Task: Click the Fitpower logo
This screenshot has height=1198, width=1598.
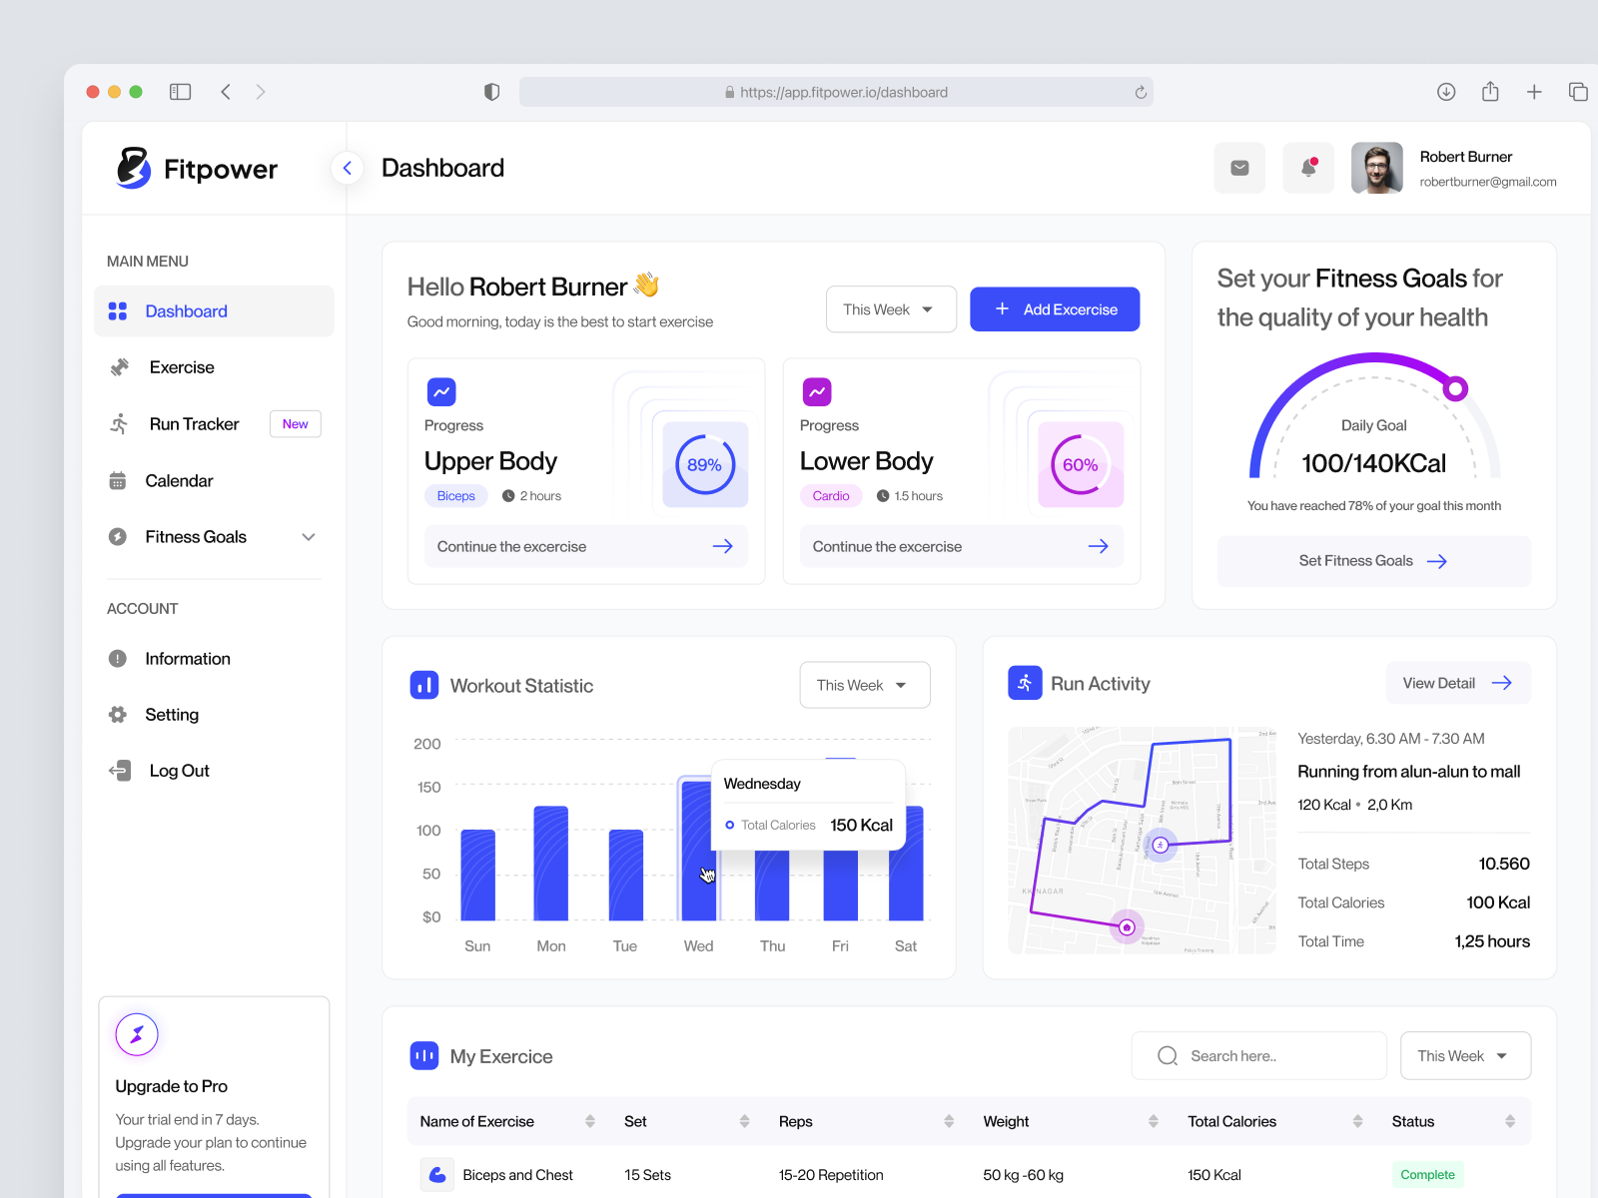Action: (196, 169)
